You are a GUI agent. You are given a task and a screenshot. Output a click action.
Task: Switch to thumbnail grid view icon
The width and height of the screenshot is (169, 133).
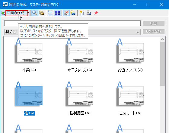[x=57, y=13]
